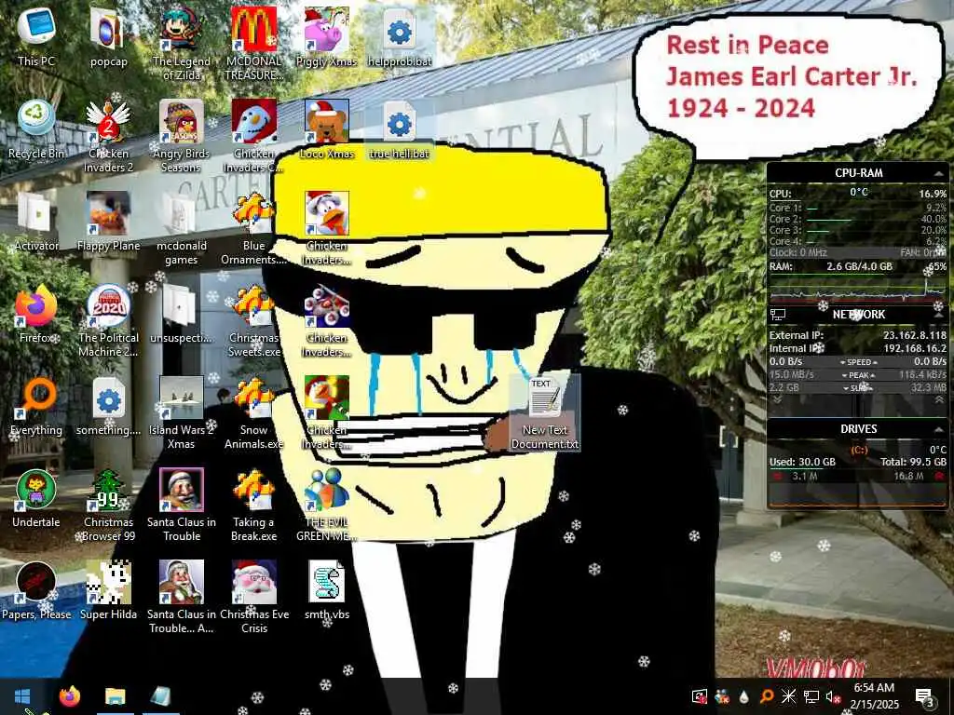954x715 pixels.
Task: Click the Internal IP value 192.168.16.2
Action: tap(915, 348)
